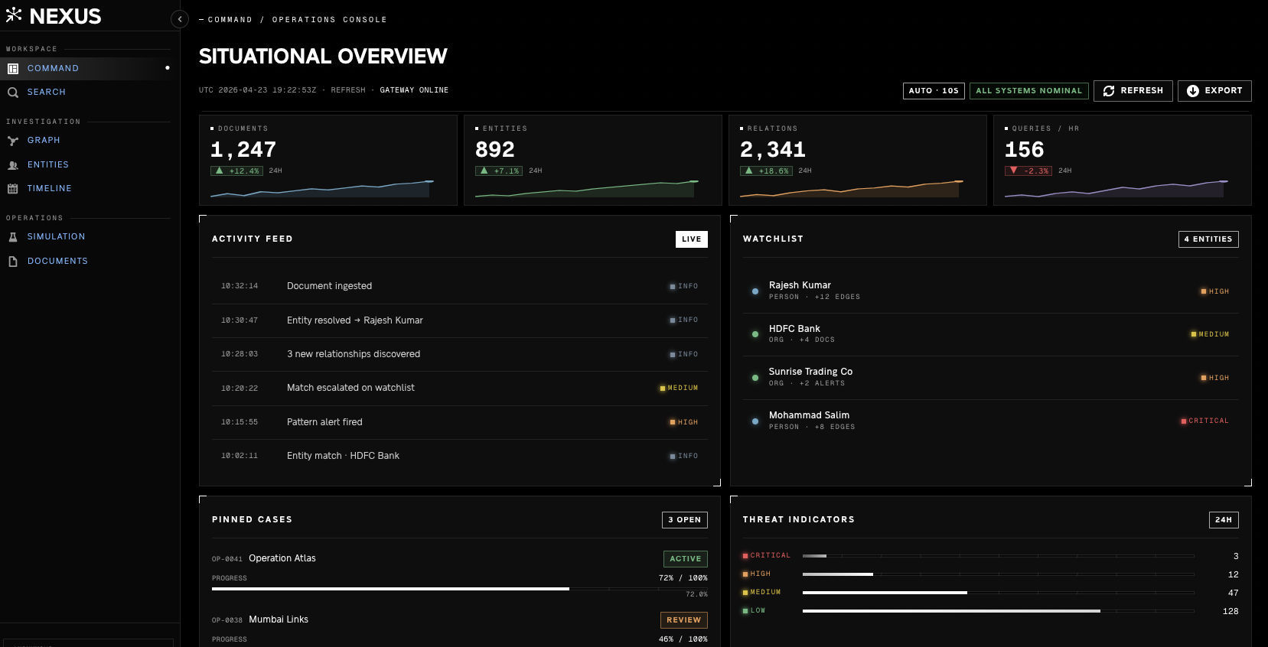
Task: Click the REVIEW status of Mumbai Links
Action: point(684,620)
